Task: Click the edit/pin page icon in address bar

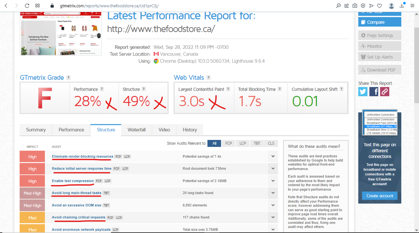Action: 347,6
